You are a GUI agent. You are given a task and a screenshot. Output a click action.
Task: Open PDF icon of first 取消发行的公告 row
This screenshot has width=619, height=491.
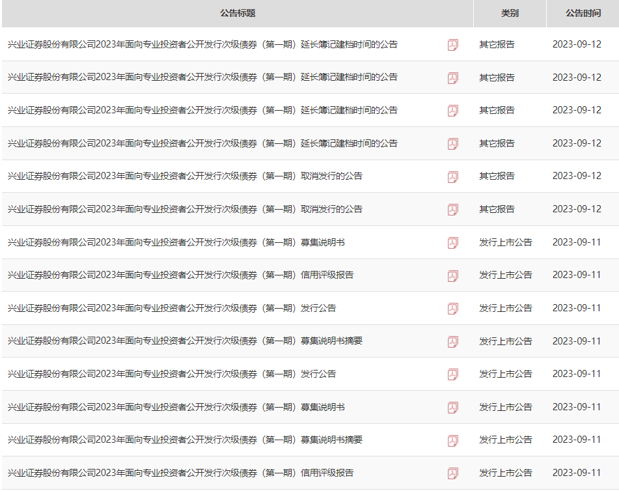pos(453,177)
